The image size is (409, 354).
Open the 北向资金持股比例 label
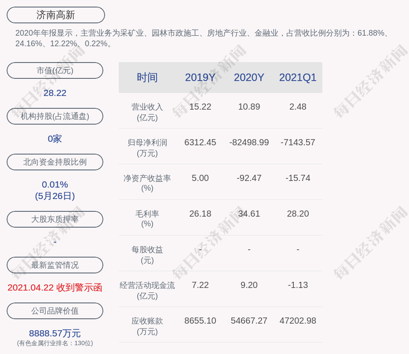[55, 162]
